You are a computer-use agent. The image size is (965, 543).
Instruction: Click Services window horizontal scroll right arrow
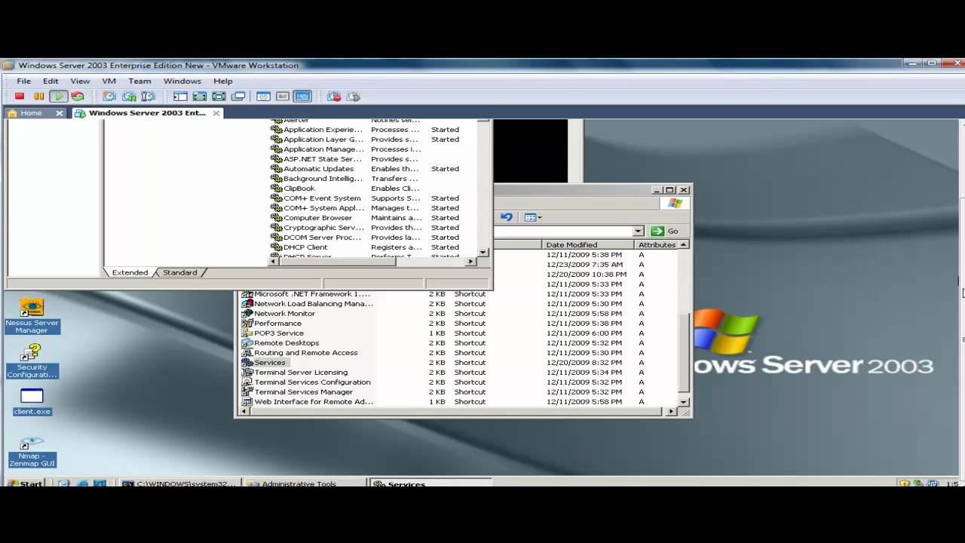pos(471,261)
